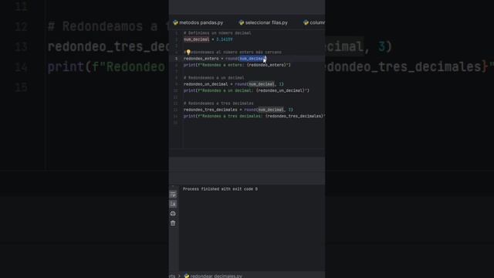This screenshot has width=494, height=278.
Task: Select the partially visible column tab
Action: (x=314, y=22)
